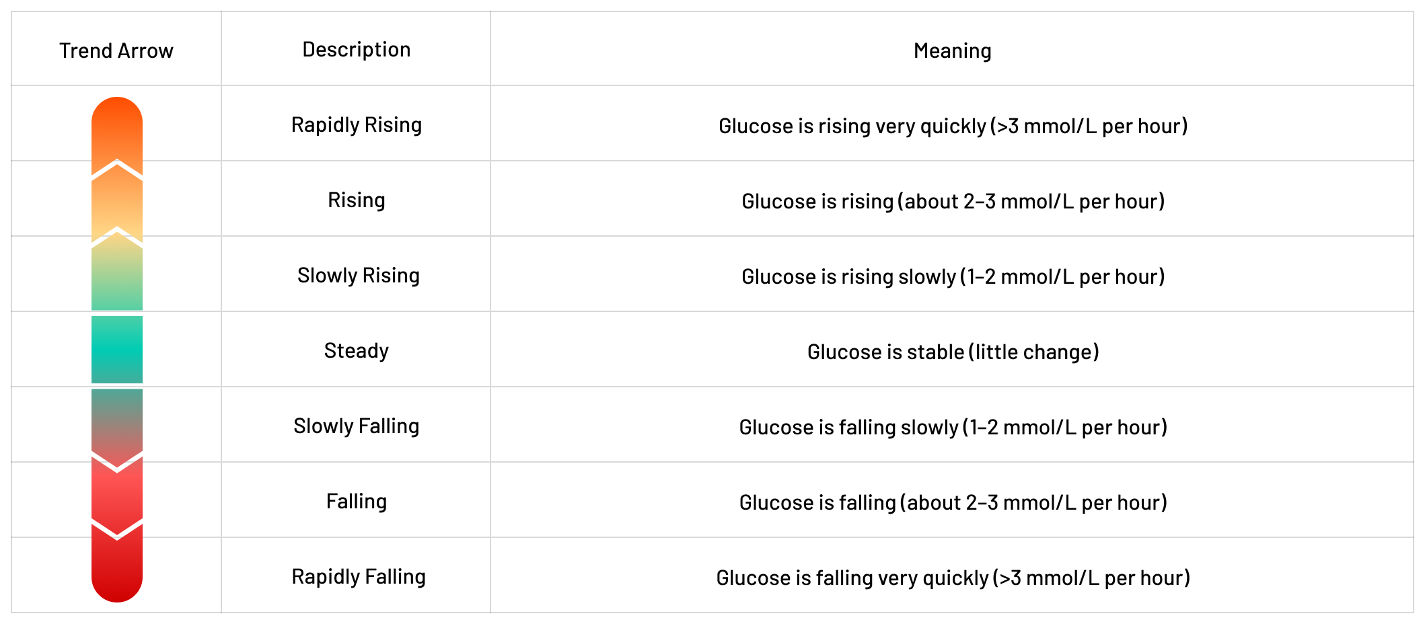
Task: Click the Rising light-orange arrow segment
Action: click(x=116, y=200)
